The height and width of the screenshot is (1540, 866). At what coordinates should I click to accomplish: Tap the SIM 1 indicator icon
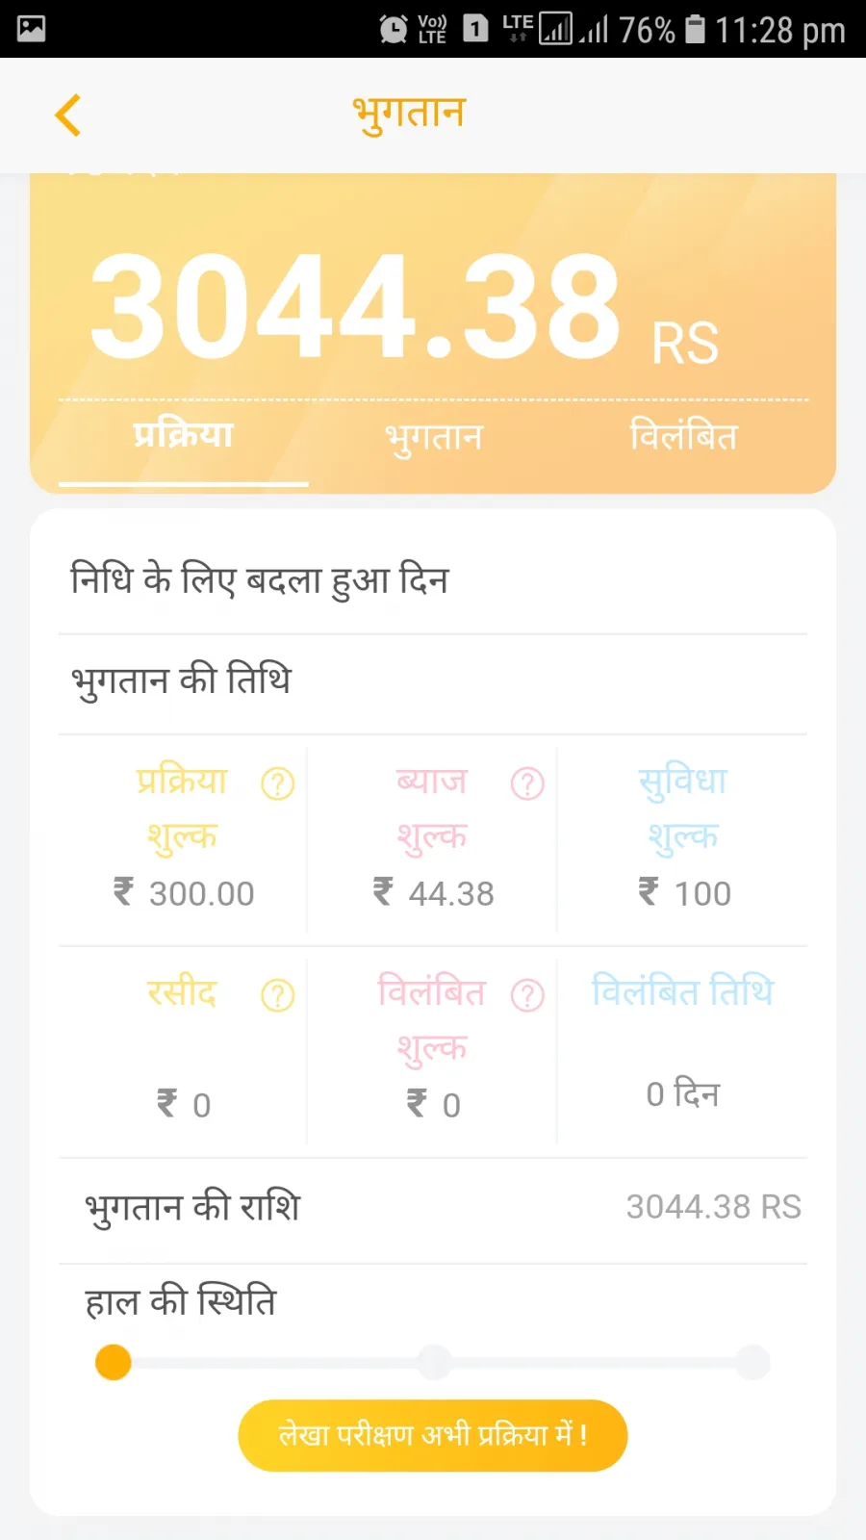pyautogui.click(x=475, y=29)
